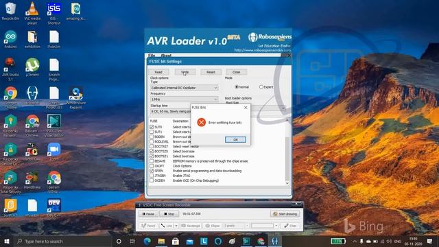439x247 pixels.
Task: Check the CKOPT fuse checkbox
Action: pos(152,166)
